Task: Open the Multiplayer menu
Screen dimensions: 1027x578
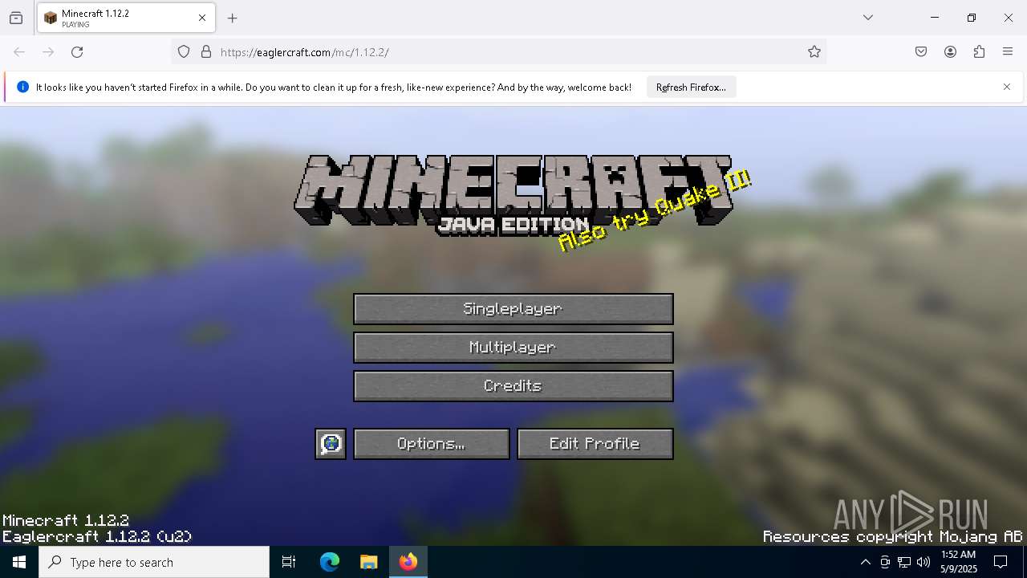Action: pyautogui.click(x=513, y=348)
